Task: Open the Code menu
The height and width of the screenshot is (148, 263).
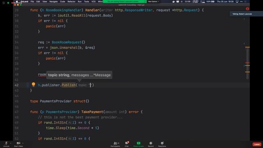Action: click(62, 2)
